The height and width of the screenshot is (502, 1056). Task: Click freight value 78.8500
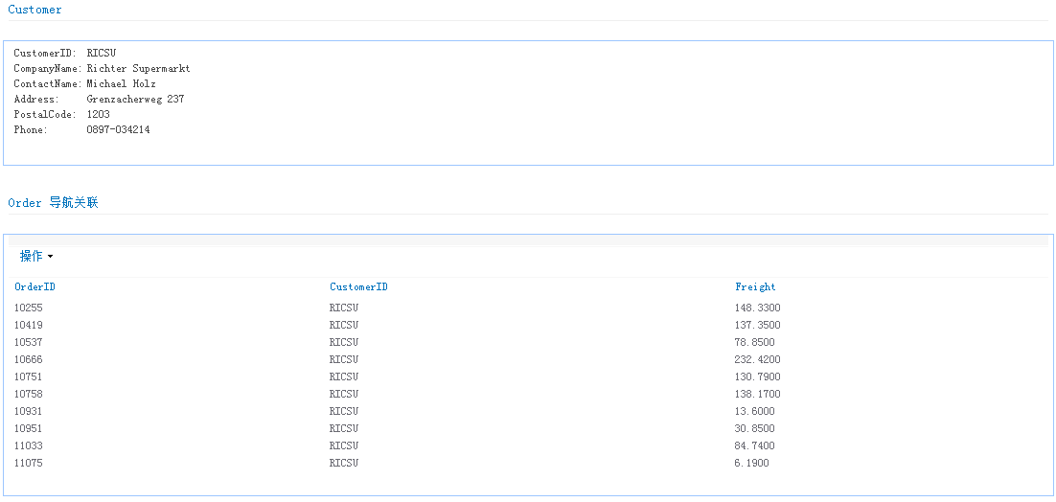pyautogui.click(x=755, y=343)
